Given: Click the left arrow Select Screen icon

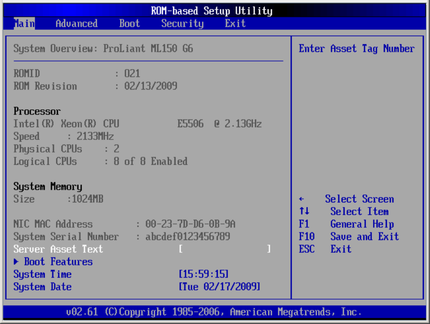Looking at the screenshot, I should [301, 199].
